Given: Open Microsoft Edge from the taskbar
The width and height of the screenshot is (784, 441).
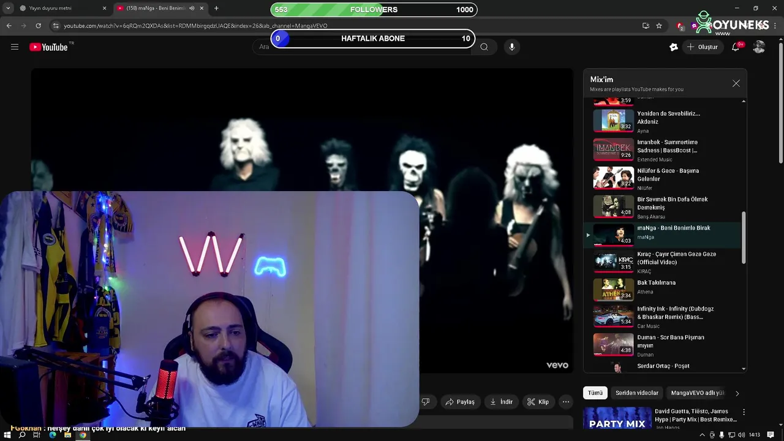Looking at the screenshot, I should (x=52, y=435).
